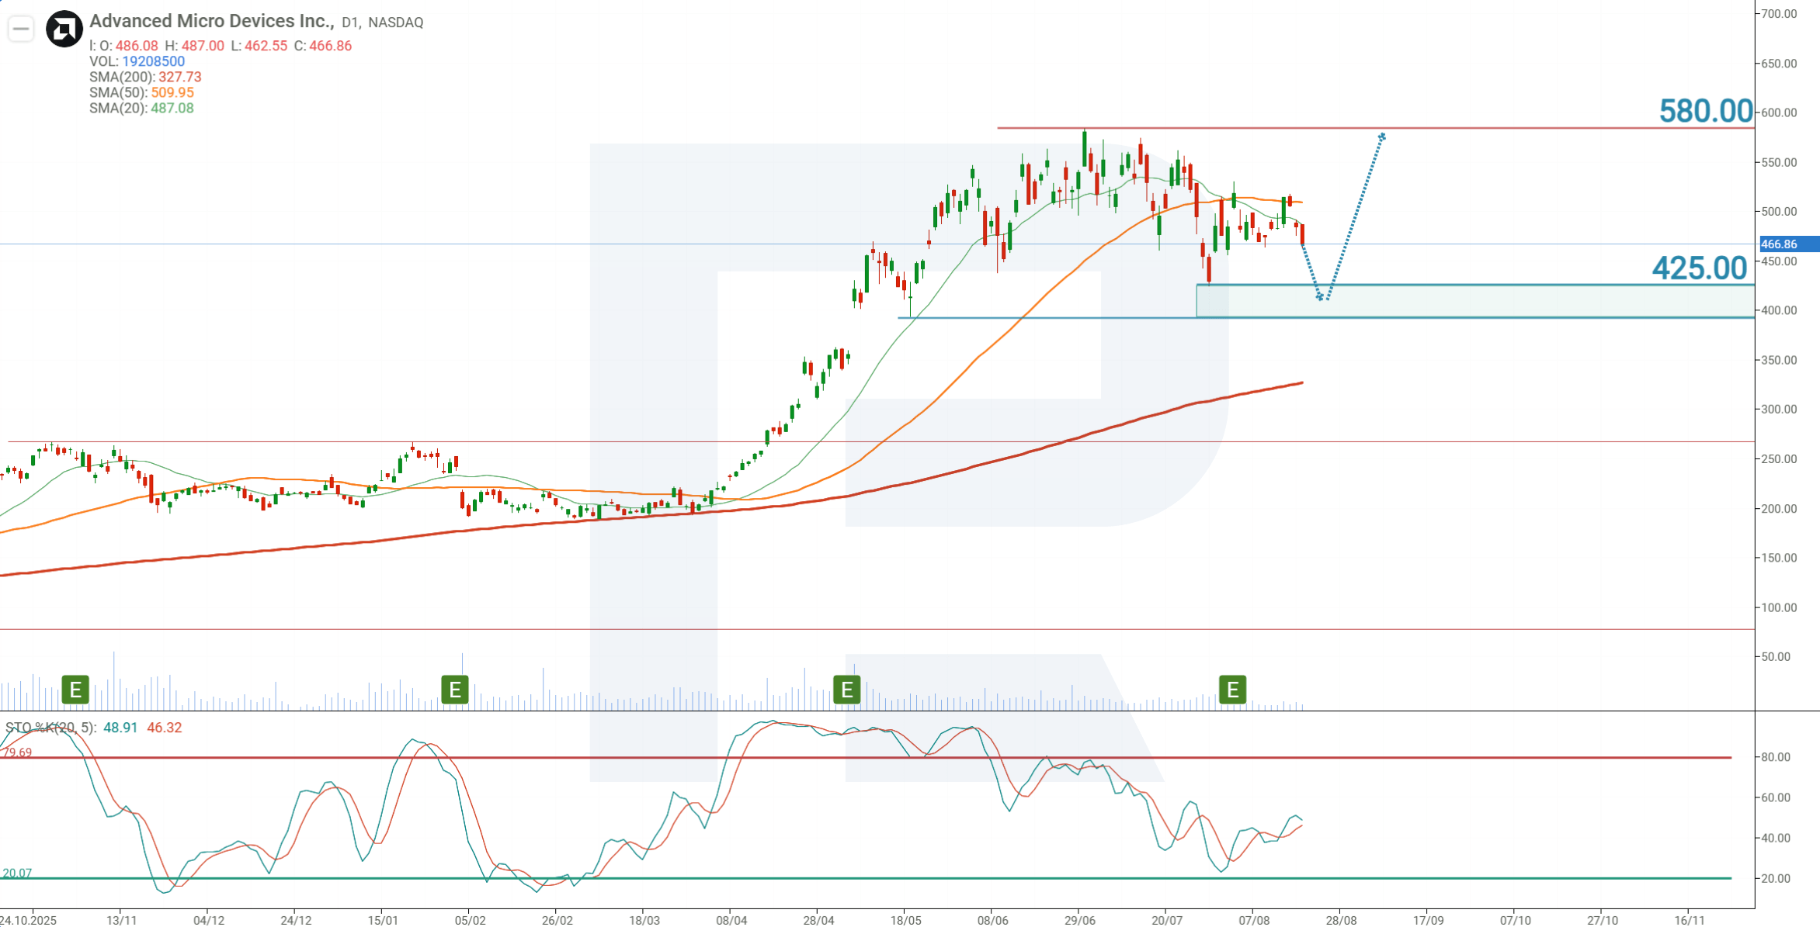1820x927 pixels.
Task: Click the SMA(200) legend entry '327.73'
Action: click(180, 77)
